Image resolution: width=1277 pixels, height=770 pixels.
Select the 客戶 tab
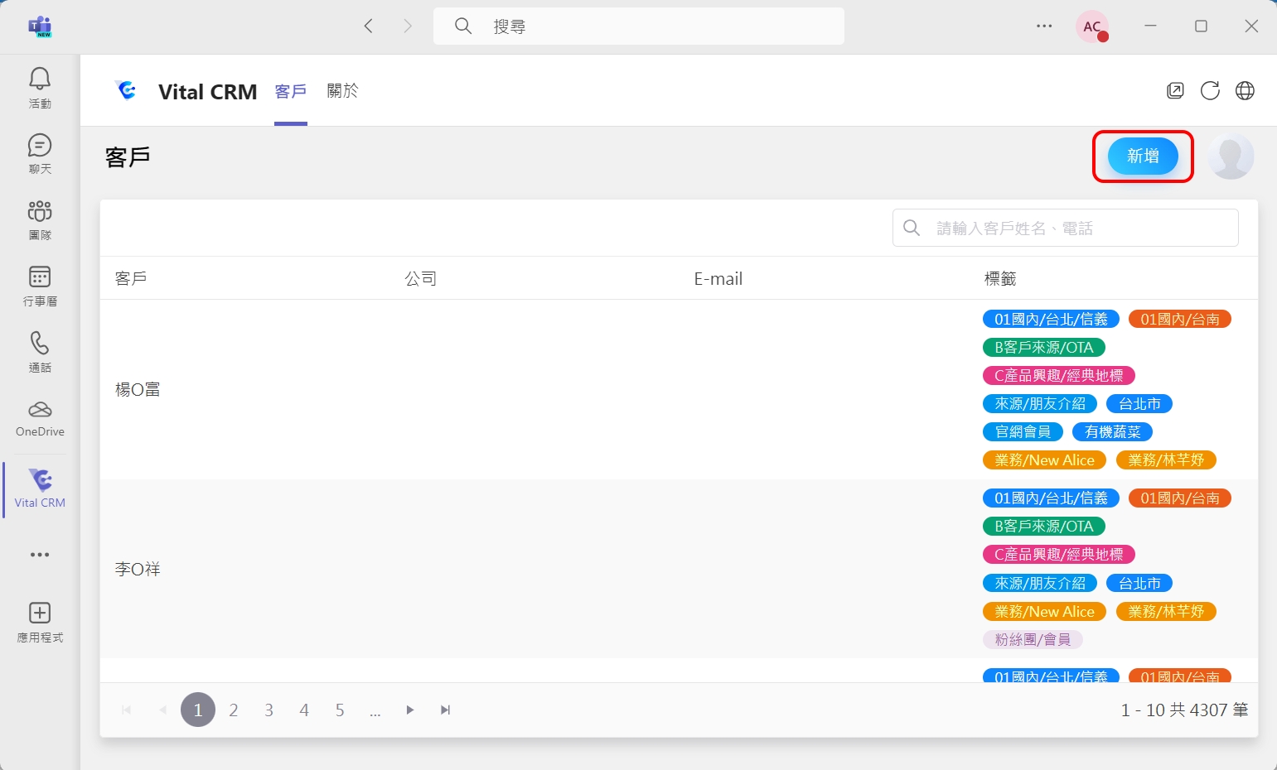291,91
